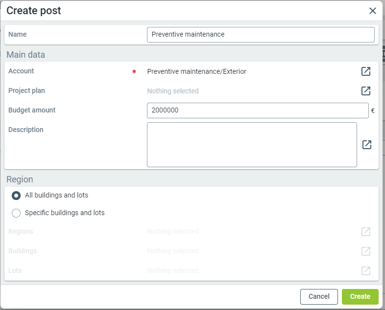Open the Project plan selector icon

pos(366,91)
